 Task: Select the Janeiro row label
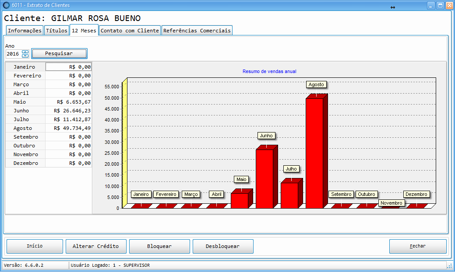pyautogui.click(x=25, y=67)
